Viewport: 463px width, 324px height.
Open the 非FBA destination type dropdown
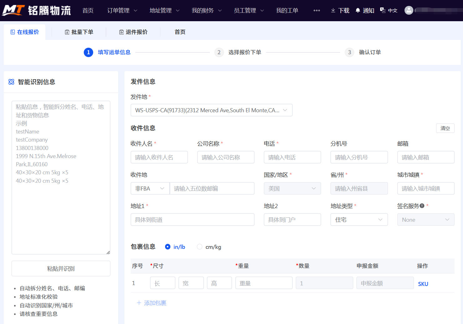[150, 188]
